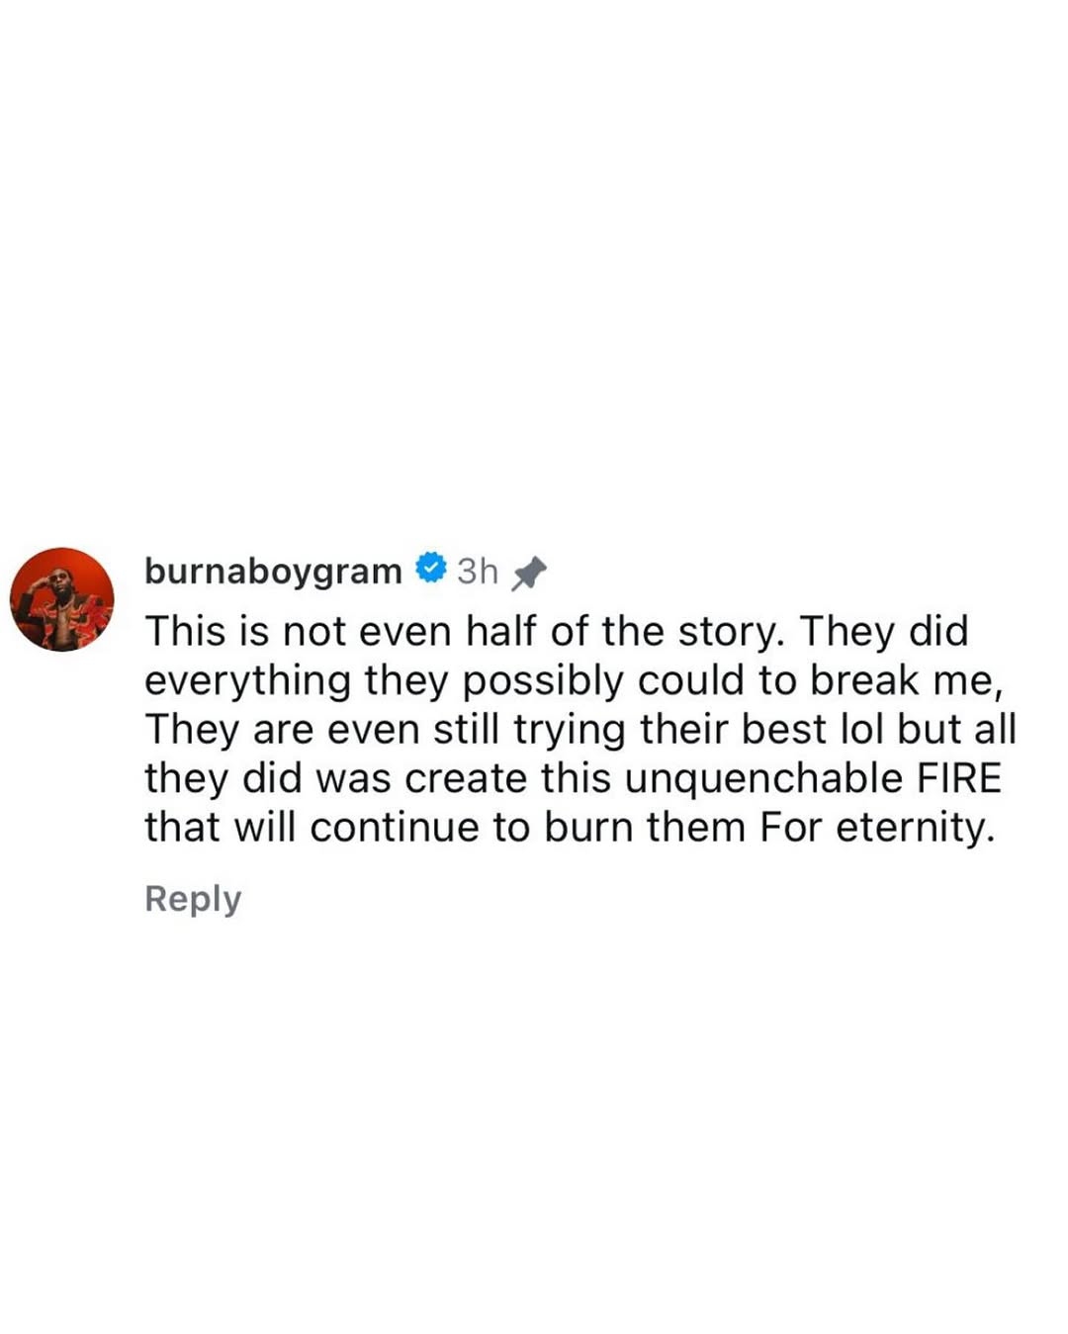Open burnaboygram's round profile picture
Image resolution: width=1068 pixels, height=1334 pixels.
[62, 599]
